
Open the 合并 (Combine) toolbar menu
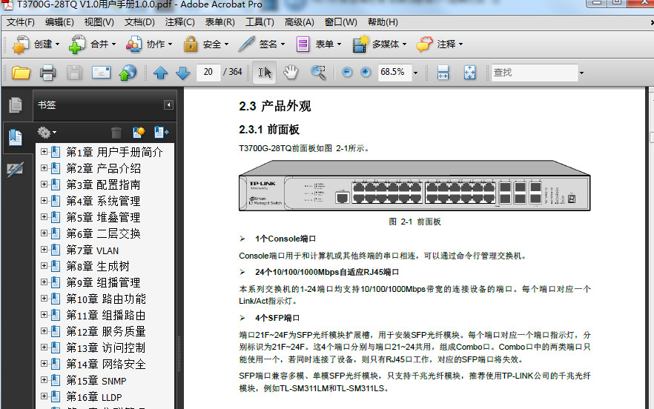(x=92, y=44)
